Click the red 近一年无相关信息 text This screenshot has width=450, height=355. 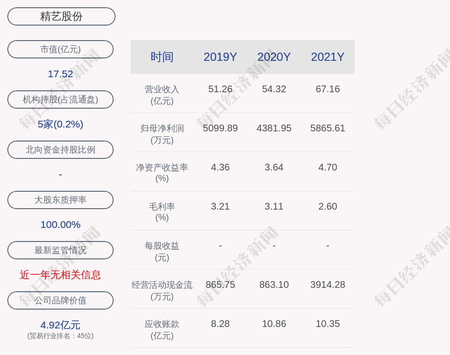click(60, 275)
